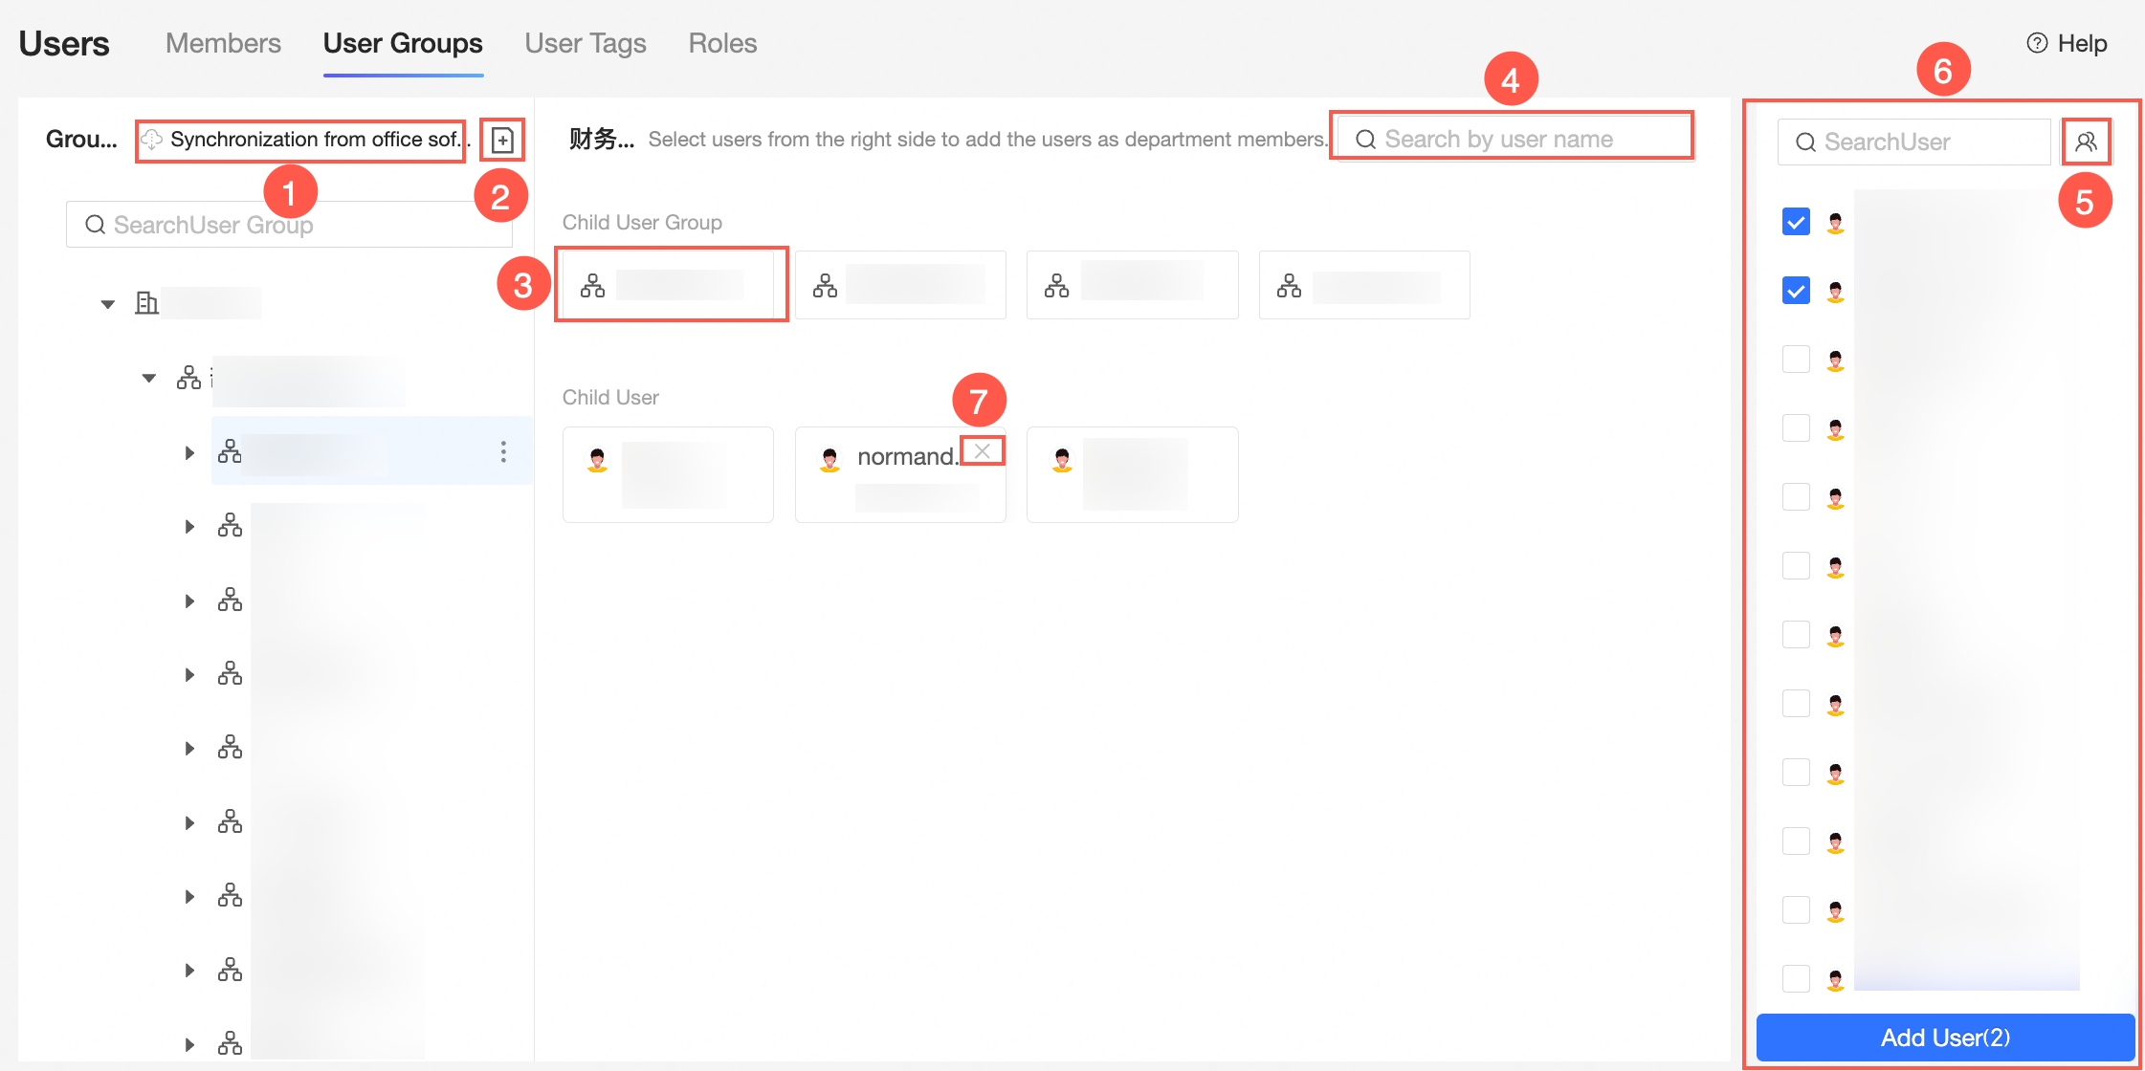The width and height of the screenshot is (2145, 1071).
Task: Open the second Child User Group card
Action: pyautogui.click(x=900, y=285)
